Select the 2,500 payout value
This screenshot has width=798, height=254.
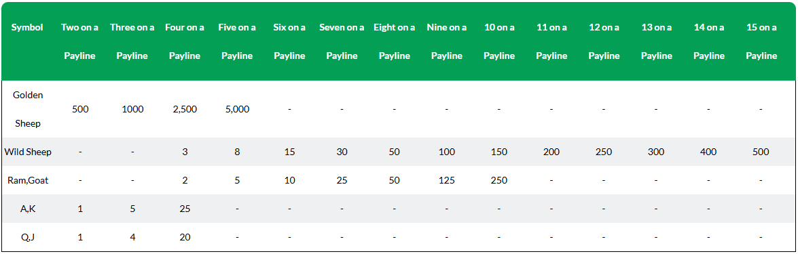pyautogui.click(x=184, y=109)
